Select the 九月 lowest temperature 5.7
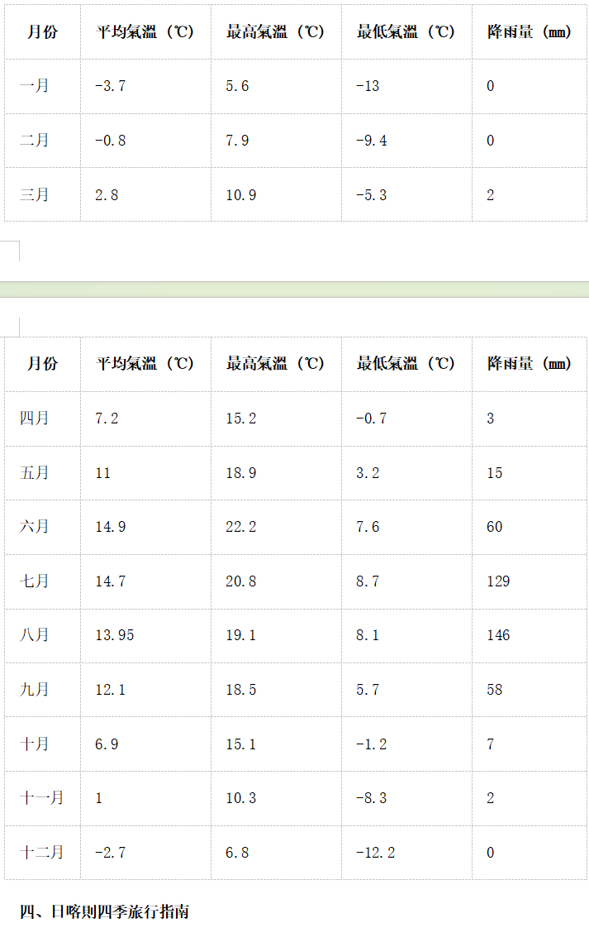Viewport: 589px width, 947px height. coord(368,690)
